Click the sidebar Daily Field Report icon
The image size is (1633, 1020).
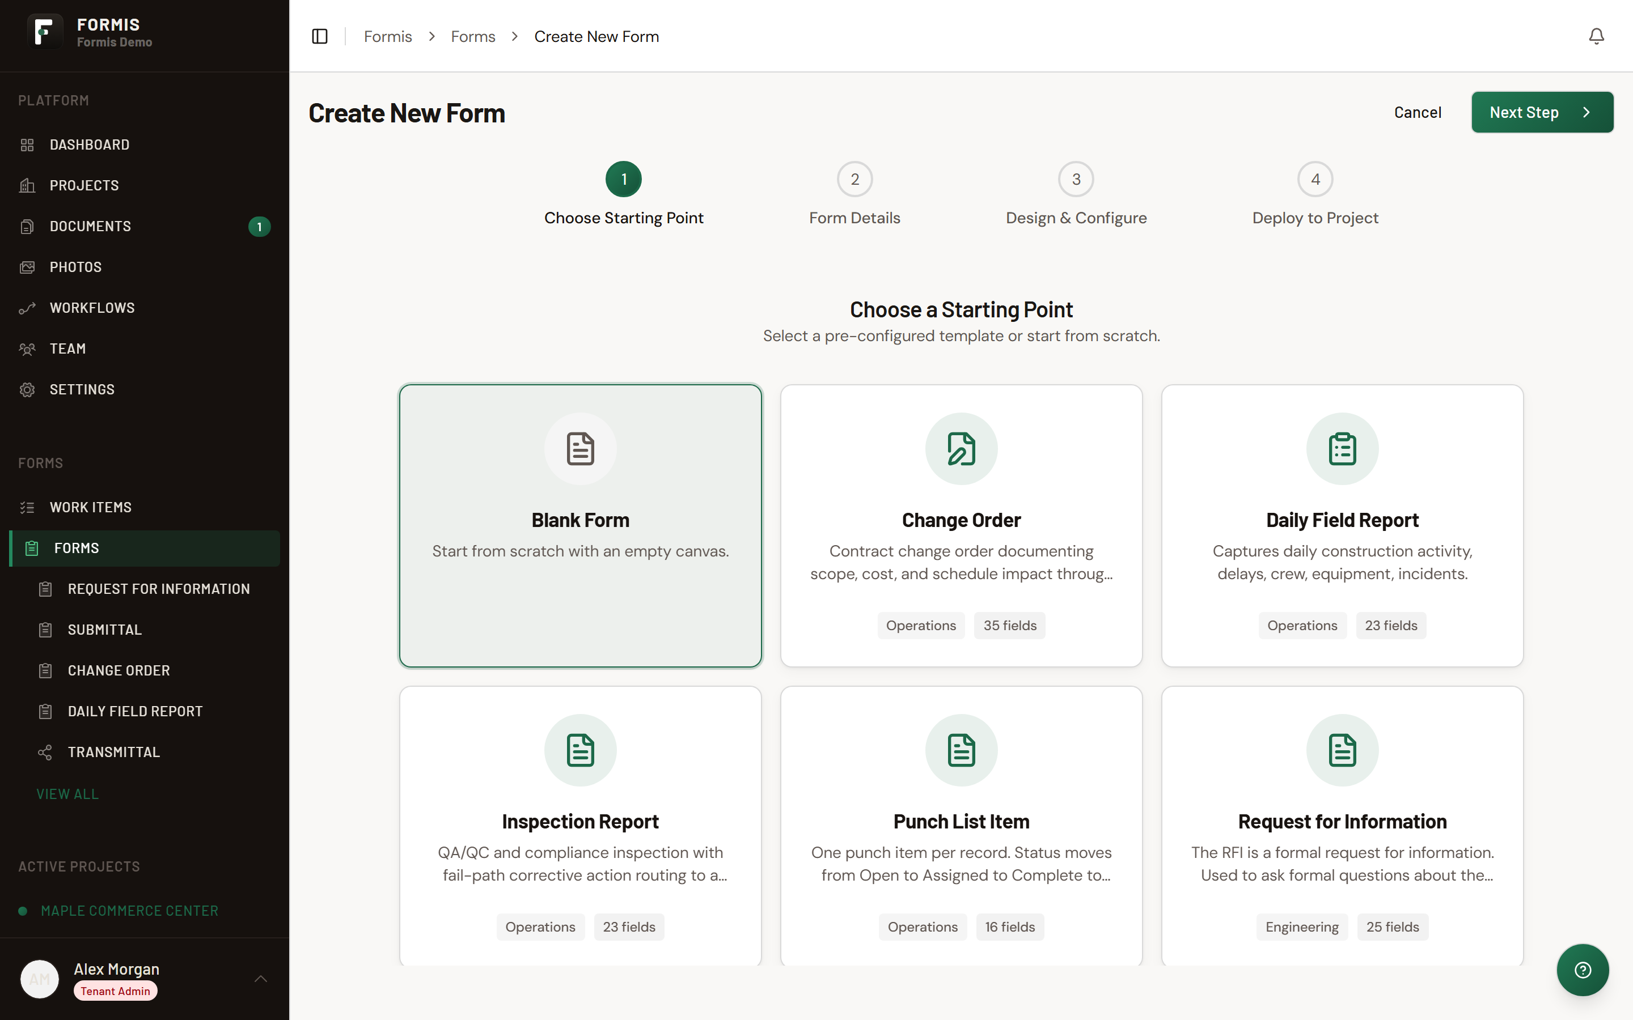coord(45,712)
